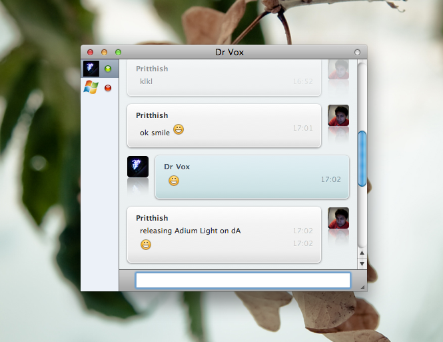Click the scroll down arrow

coord(362,264)
